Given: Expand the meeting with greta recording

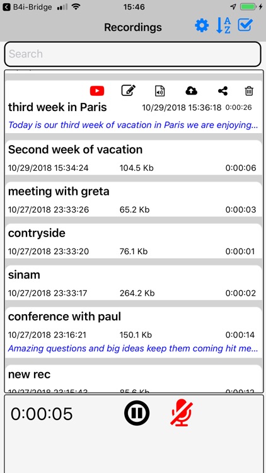Looking at the screenshot, I should [133, 201].
